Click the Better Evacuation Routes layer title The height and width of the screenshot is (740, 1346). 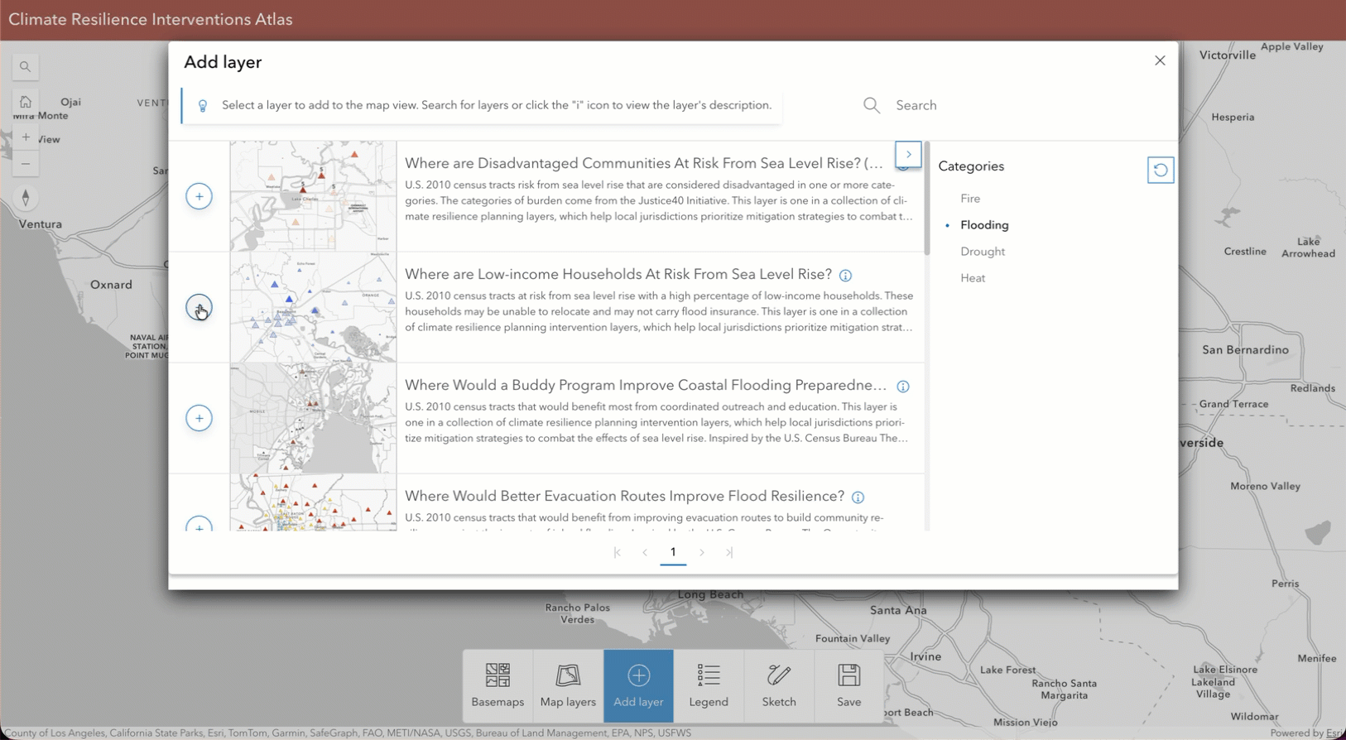624,496
